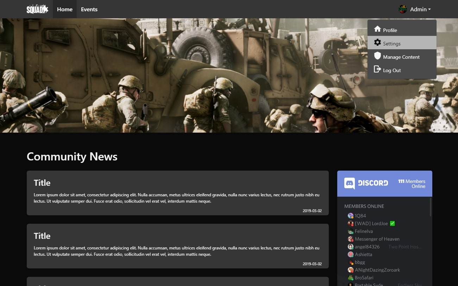Click the BroSafari member avatar
Image resolution: width=458 pixels, height=286 pixels.
click(x=351, y=278)
